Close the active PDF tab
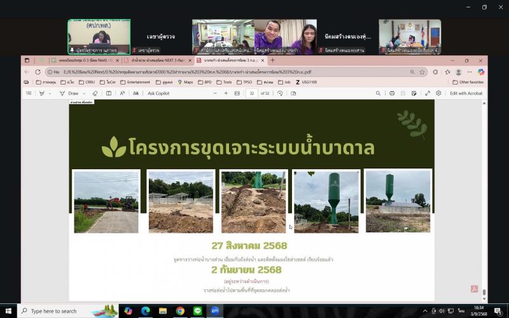The width and height of the screenshot is (509, 318). [263, 60]
